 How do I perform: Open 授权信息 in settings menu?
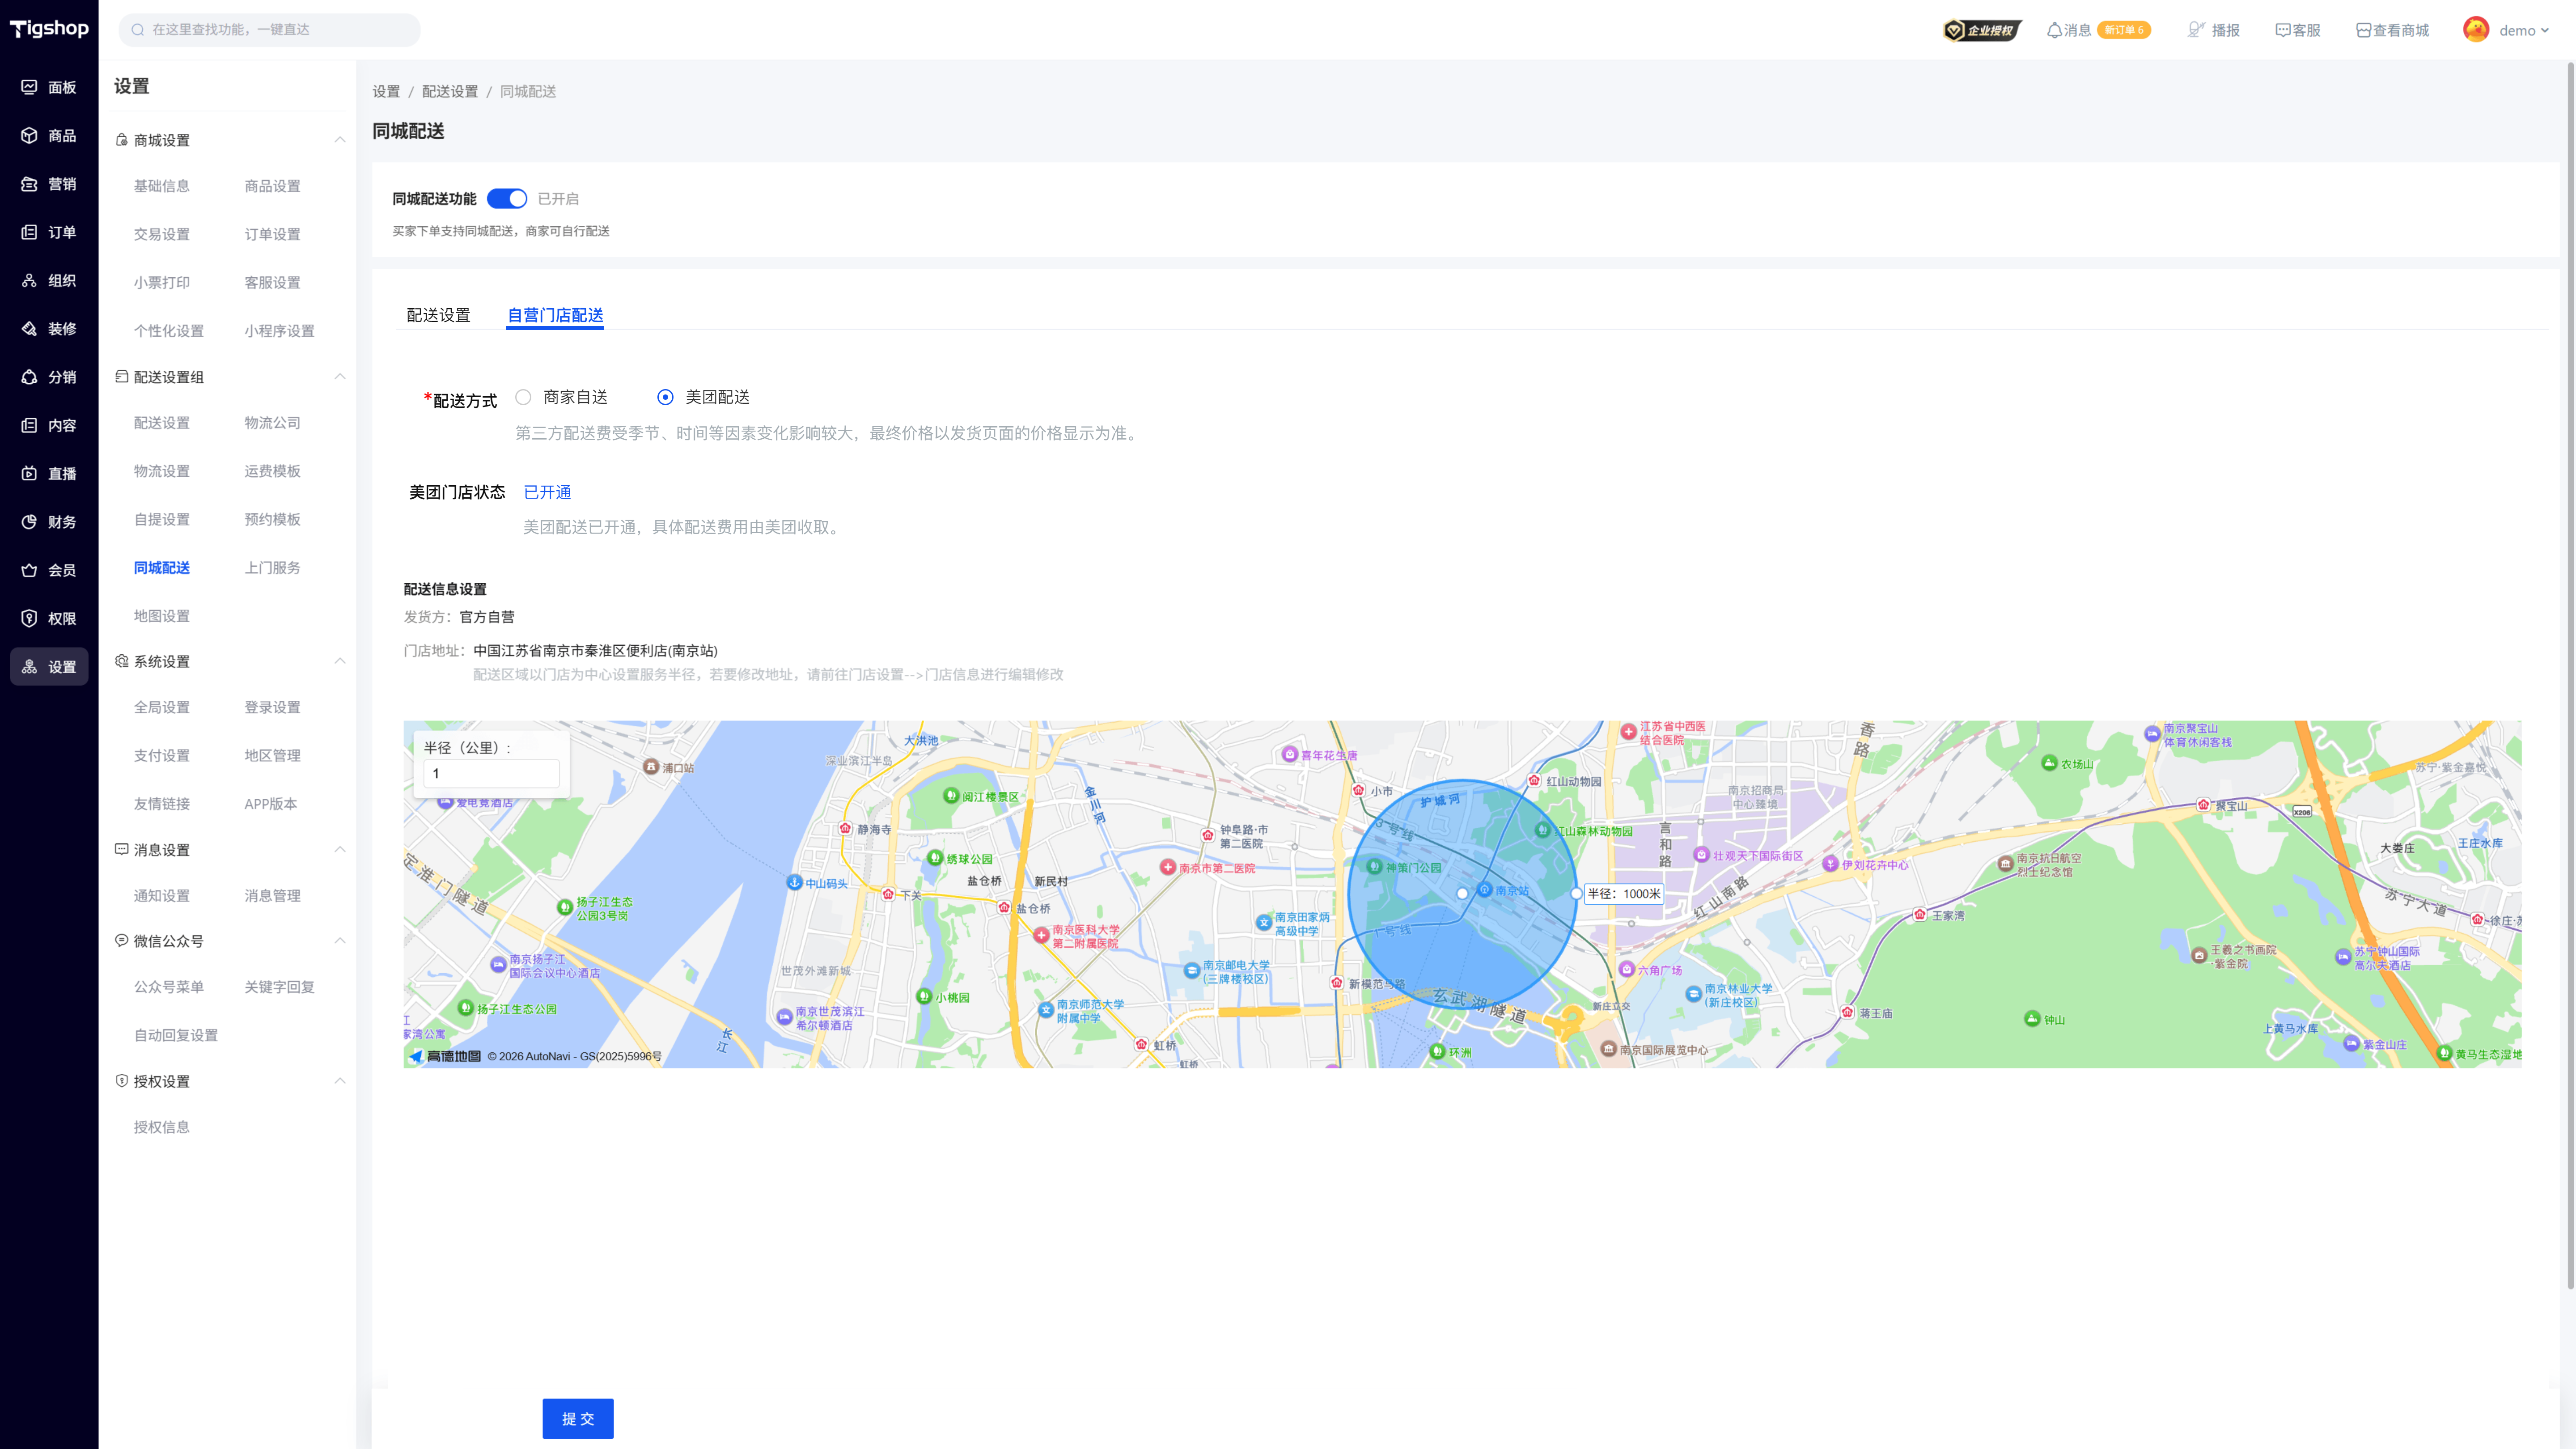(x=162, y=1127)
